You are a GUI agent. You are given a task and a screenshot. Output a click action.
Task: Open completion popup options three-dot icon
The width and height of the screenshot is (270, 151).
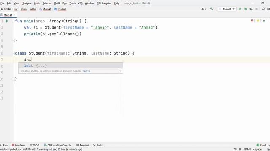coord(121,71)
